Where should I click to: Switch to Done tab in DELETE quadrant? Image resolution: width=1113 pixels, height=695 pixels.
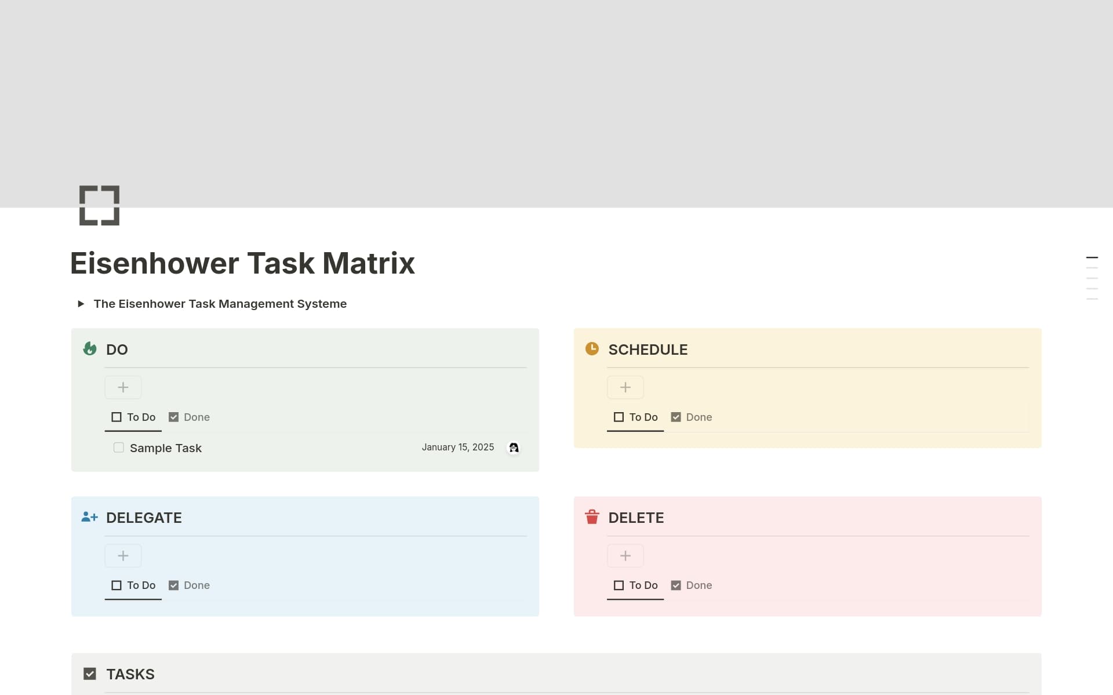click(x=692, y=585)
